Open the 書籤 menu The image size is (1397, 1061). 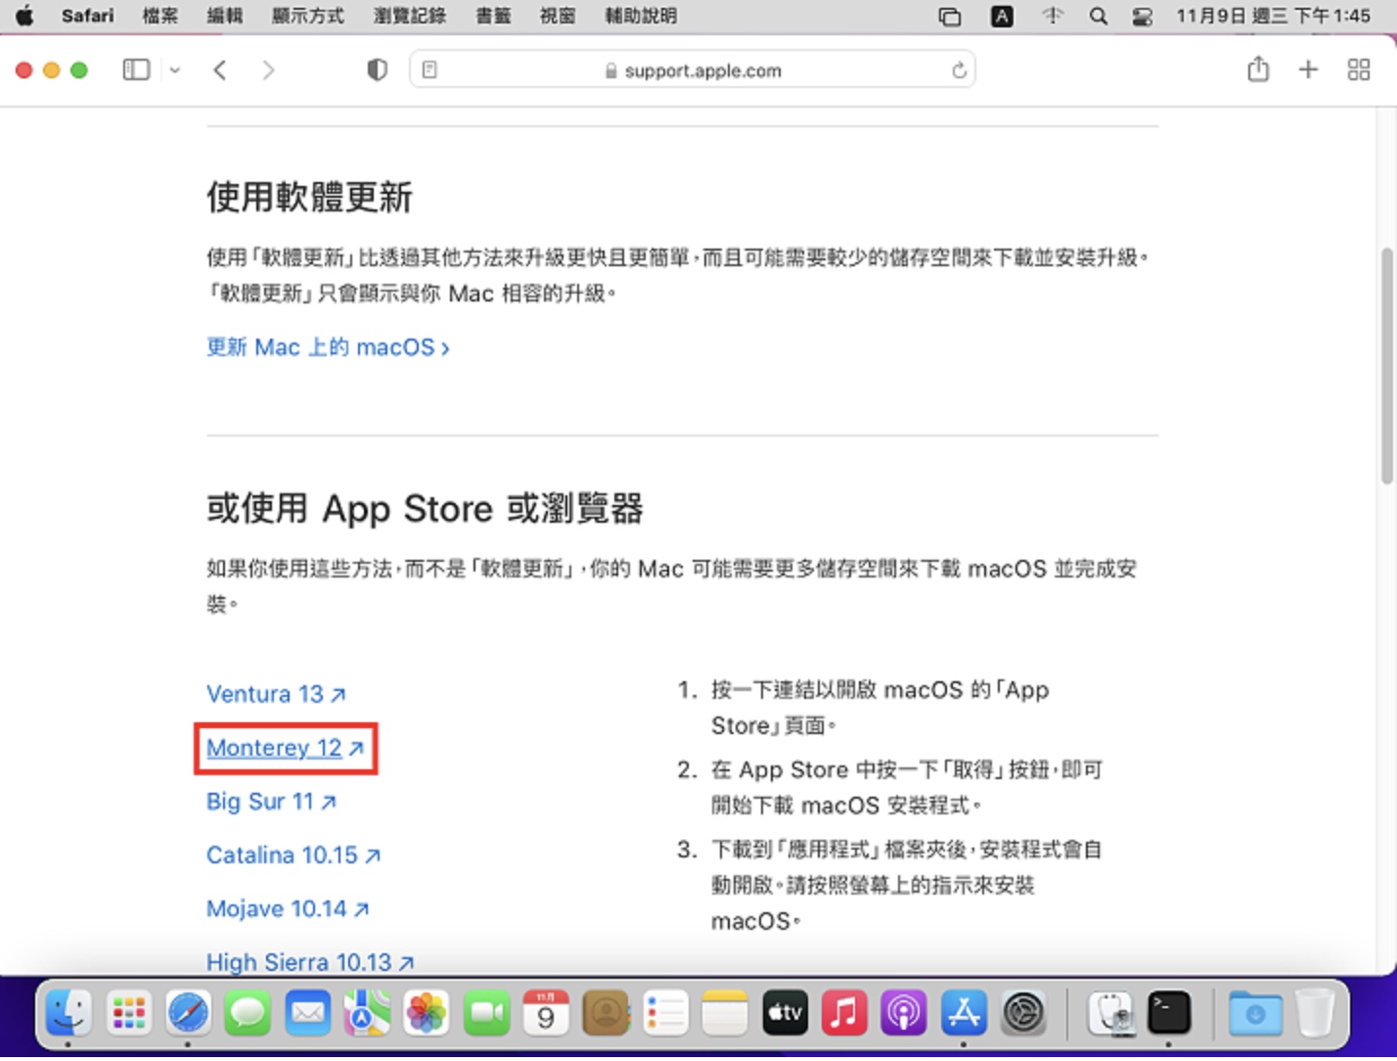tap(493, 16)
